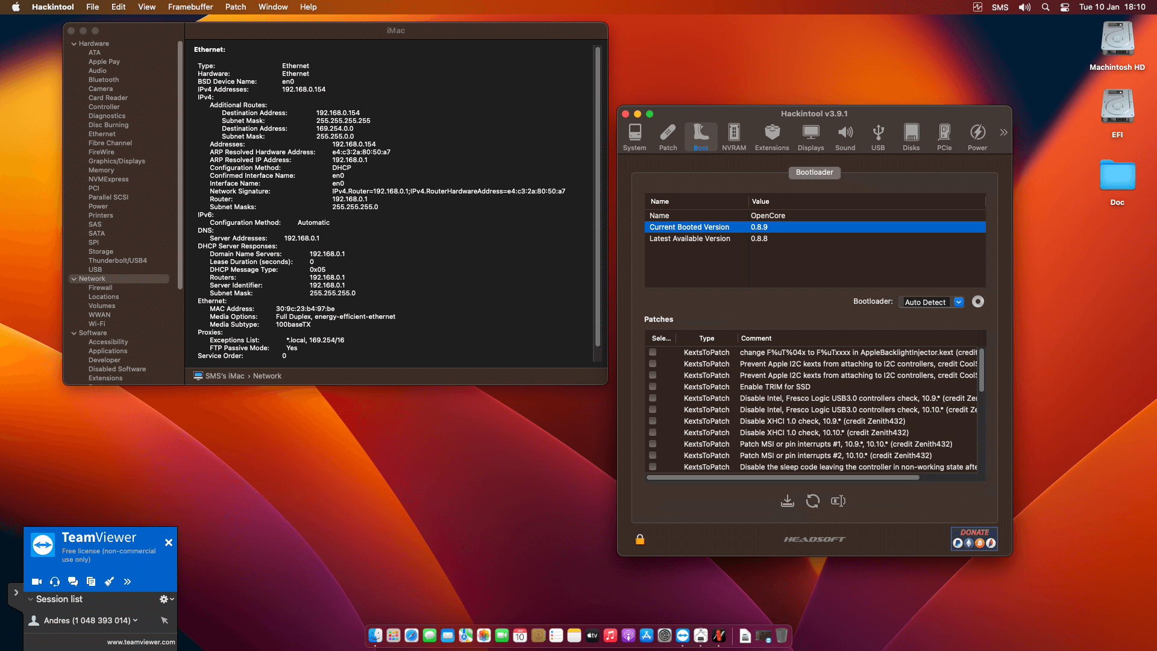The width and height of the screenshot is (1157, 651).
Task: Select the PCIe toolbar icon
Action: (x=944, y=136)
